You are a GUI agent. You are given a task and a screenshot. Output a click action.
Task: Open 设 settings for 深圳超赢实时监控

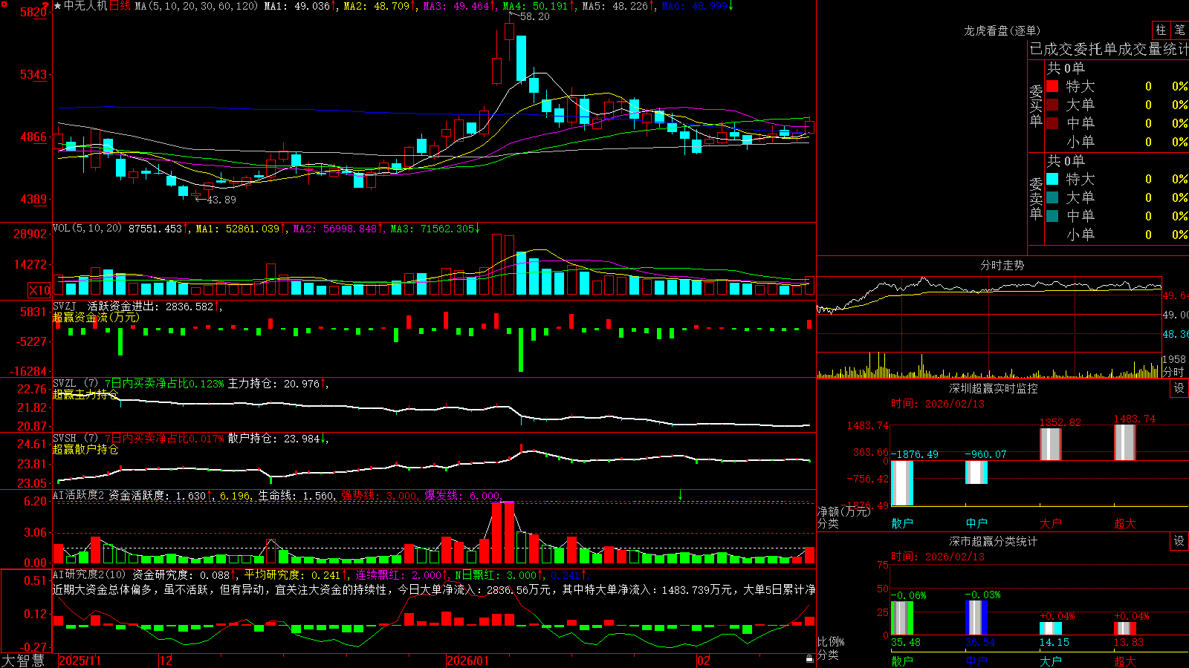point(1179,388)
